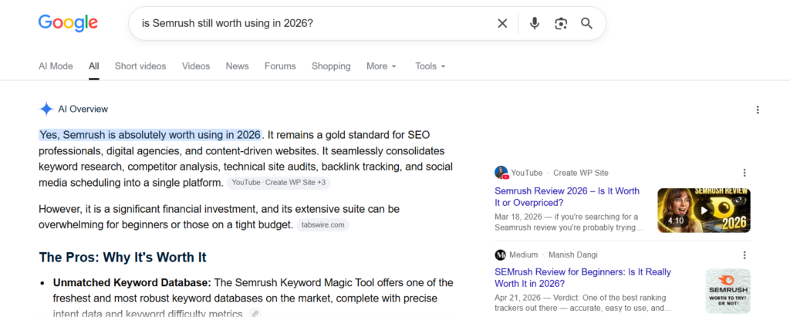The width and height of the screenshot is (790, 317).
Task: Clear the search query with the X icon
Action: pyautogui.click(x=502, y=23)
